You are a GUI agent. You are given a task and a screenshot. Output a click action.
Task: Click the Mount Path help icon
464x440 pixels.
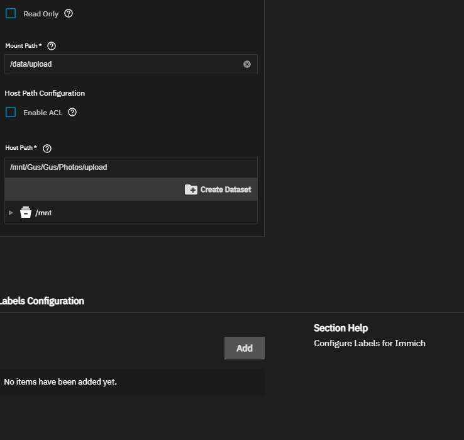(52, 46)
